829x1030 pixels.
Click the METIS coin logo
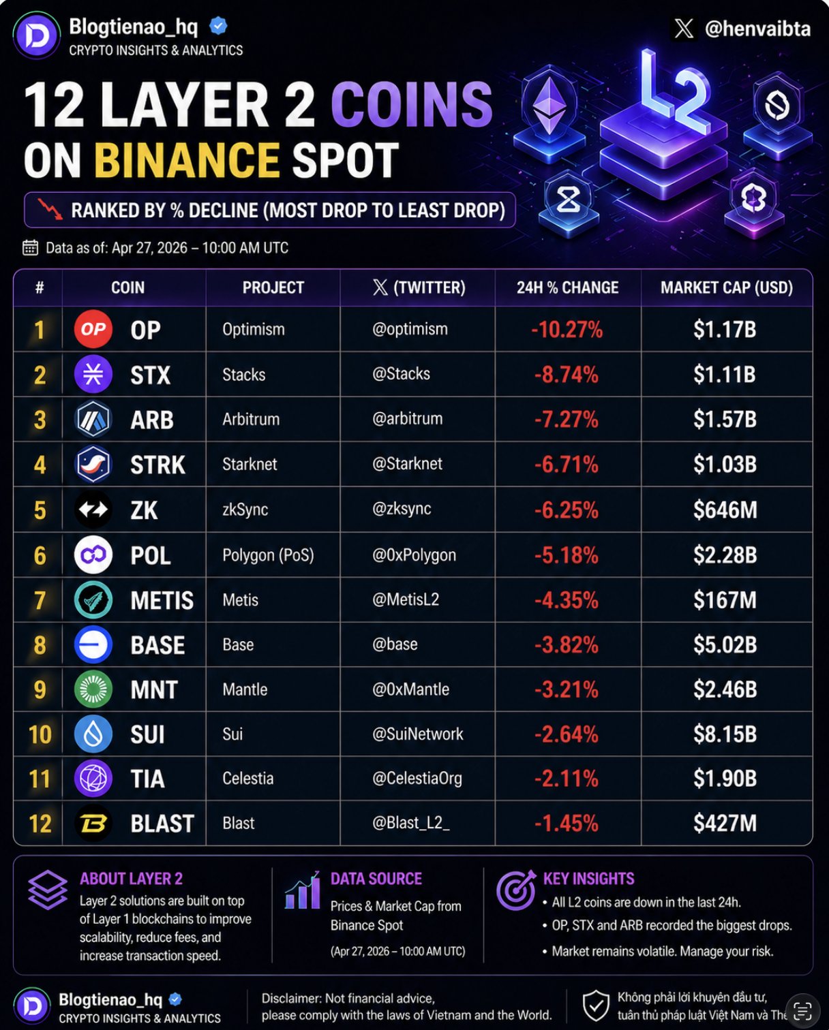pos(93,600)
